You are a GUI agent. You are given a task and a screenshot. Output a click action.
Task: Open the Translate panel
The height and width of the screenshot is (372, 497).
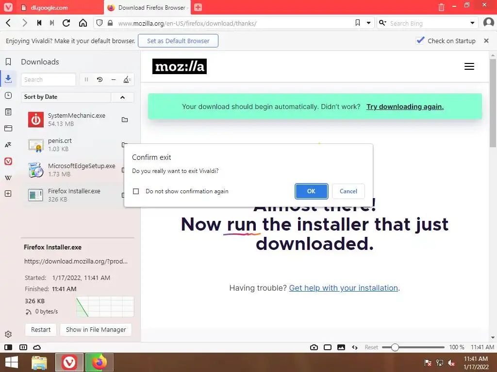(8, 145)
